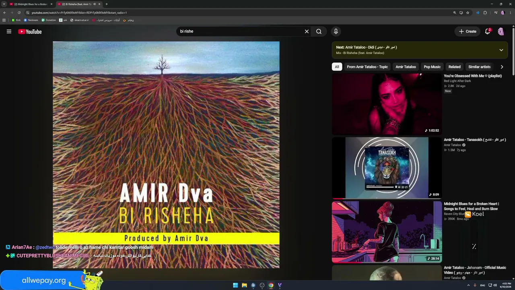Open the Restream bookmark

click(x=31, y=20)
